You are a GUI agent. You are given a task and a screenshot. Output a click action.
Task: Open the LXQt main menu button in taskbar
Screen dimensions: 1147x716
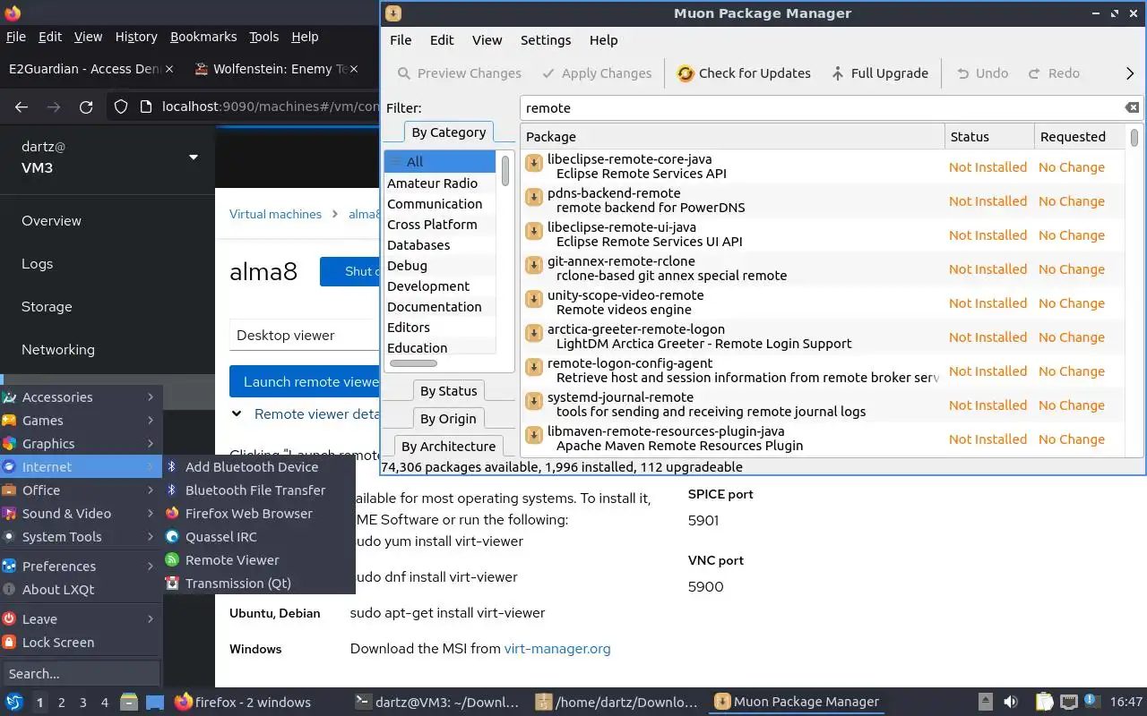click(x=14, y=702)
